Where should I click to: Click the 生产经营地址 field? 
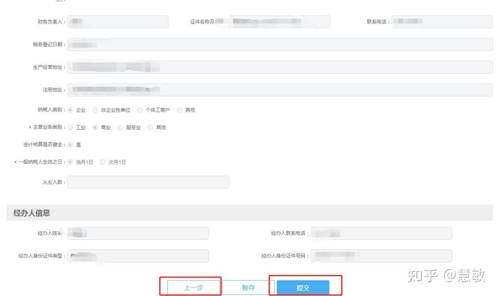point(280,67)
